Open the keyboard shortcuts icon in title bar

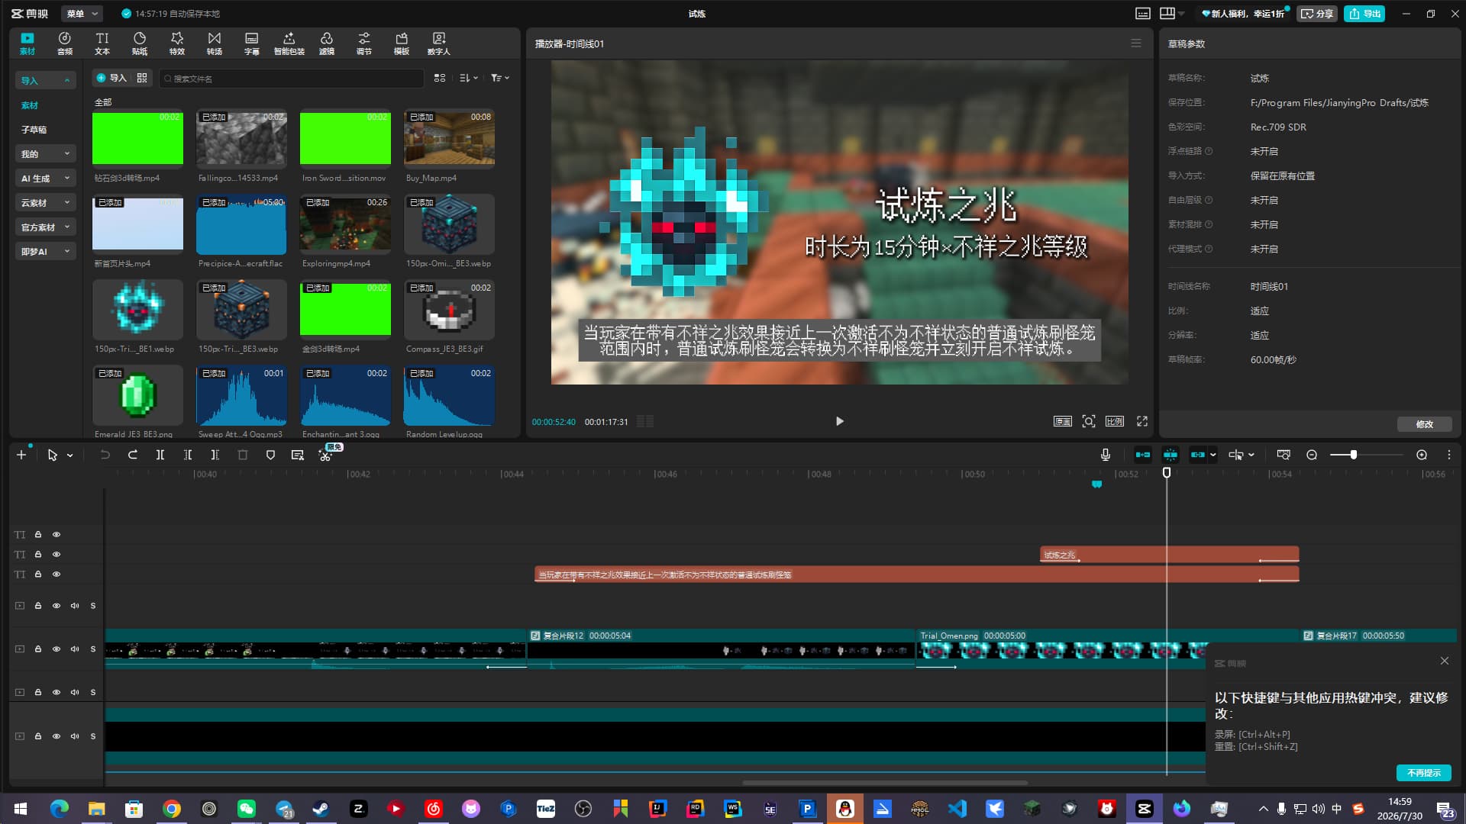coord(1143,14)
